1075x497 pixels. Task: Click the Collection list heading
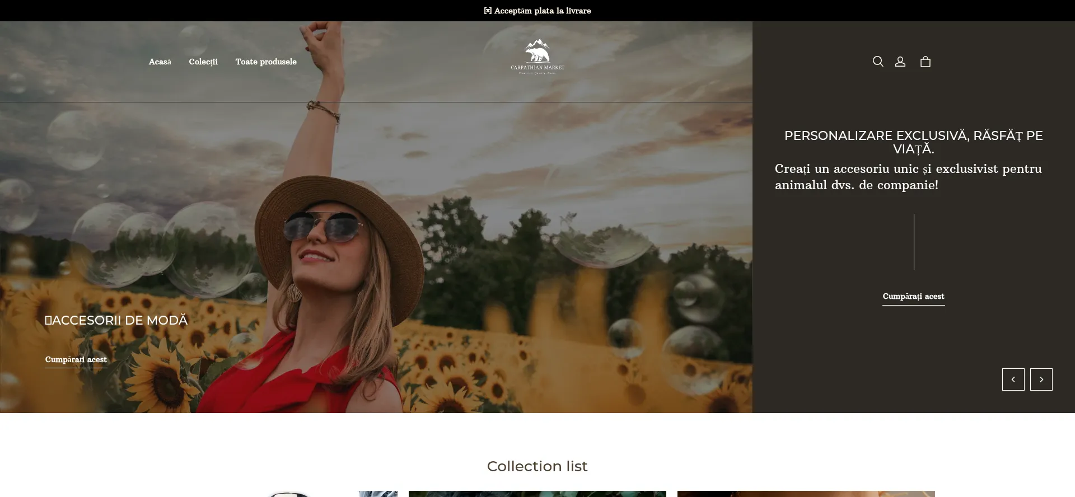point(537,466)
